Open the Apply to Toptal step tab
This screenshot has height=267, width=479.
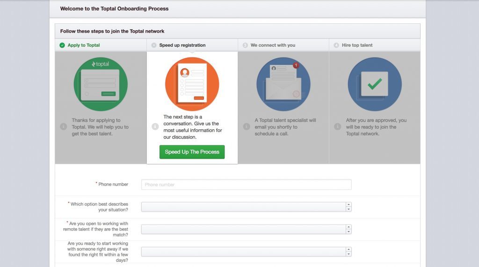click(x=101, y=45)
